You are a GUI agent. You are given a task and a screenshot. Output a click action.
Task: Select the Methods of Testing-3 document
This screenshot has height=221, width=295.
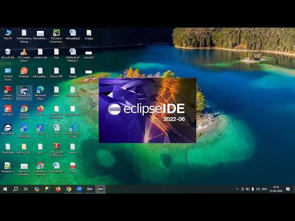73,55
